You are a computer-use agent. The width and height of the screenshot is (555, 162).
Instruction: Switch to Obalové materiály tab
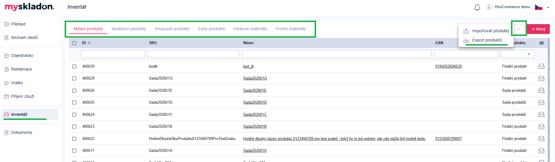pyautogui.click(x=250, y=29)
